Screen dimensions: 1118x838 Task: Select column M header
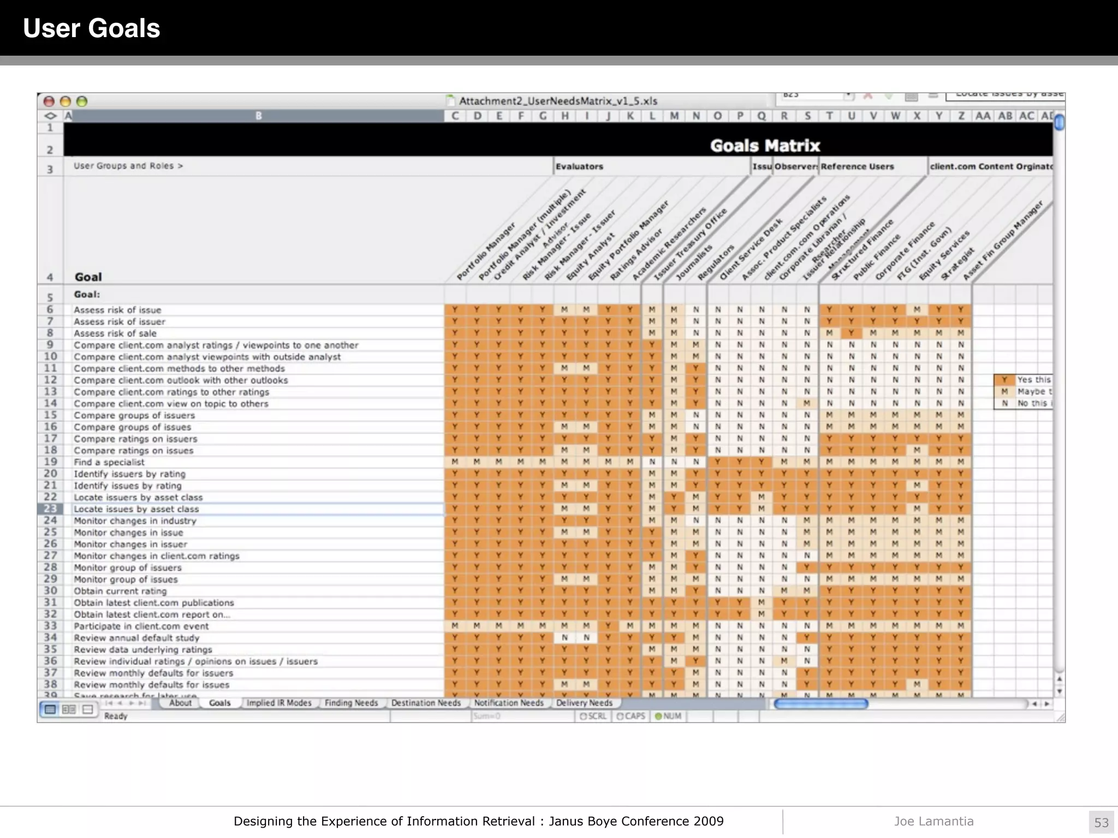674,116
